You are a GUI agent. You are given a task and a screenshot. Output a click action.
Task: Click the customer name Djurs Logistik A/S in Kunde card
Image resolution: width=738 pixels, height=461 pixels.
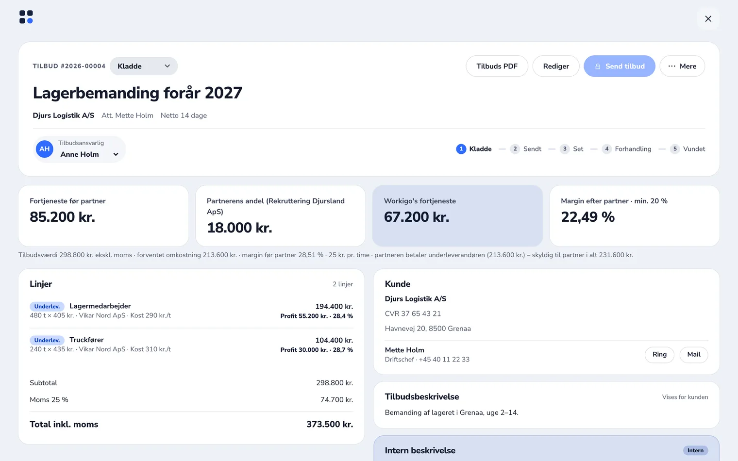click(416, 299)
